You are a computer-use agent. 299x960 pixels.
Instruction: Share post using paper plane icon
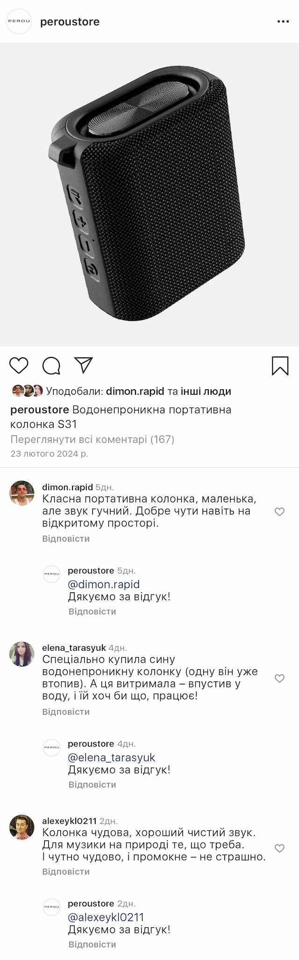pyautogui.click(x=84, y=365)
